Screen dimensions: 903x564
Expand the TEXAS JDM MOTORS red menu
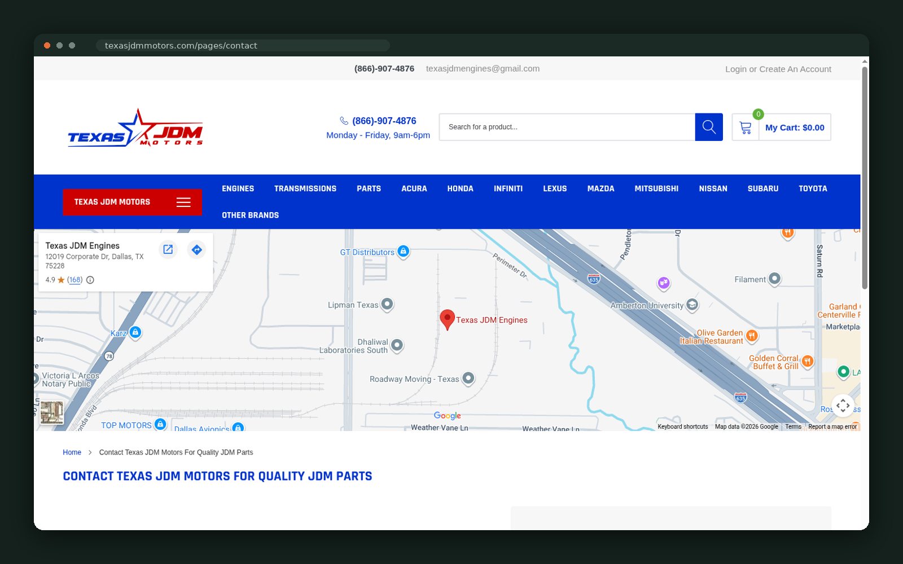point(132,202)
